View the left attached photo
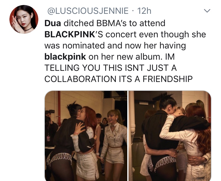 click(86, 136)
